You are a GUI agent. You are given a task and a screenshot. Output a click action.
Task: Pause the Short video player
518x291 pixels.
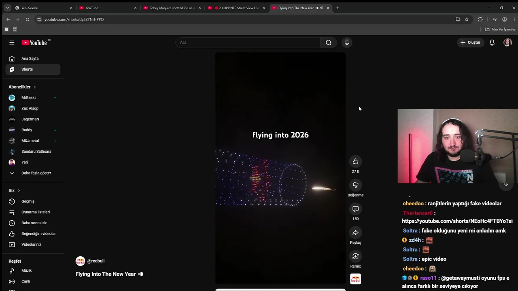pyautogui.click(x=280, y=168)
